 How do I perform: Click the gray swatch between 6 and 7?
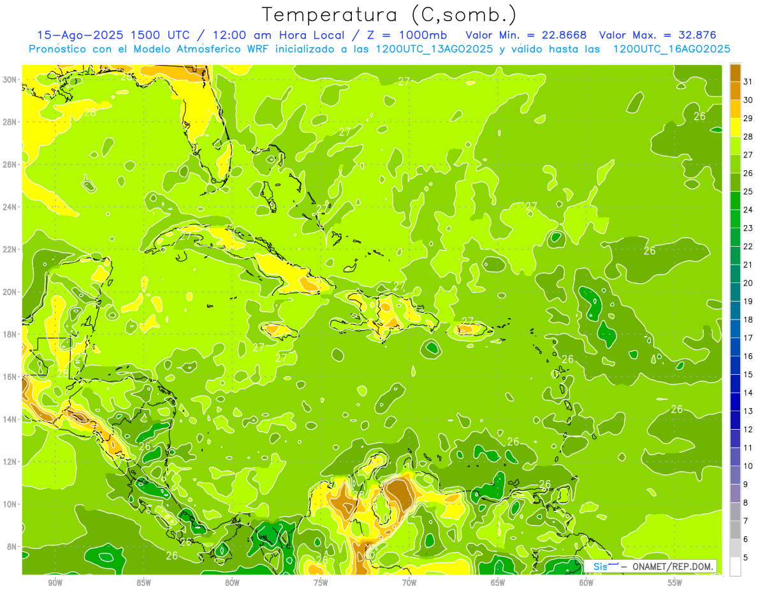pos(735,530)
